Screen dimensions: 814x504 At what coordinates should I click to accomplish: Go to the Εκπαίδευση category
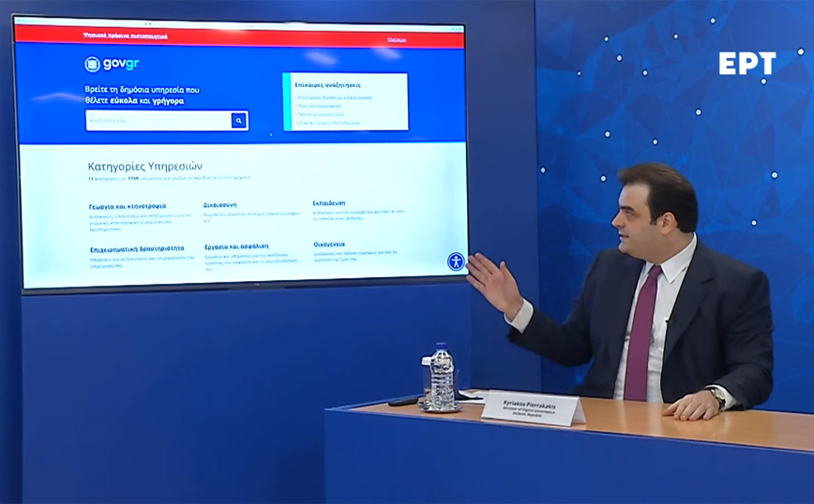tap(329, 202)
